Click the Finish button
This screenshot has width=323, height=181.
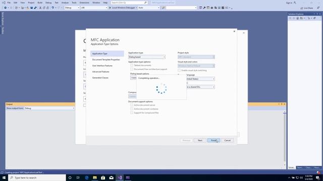[x=213, y=140]
